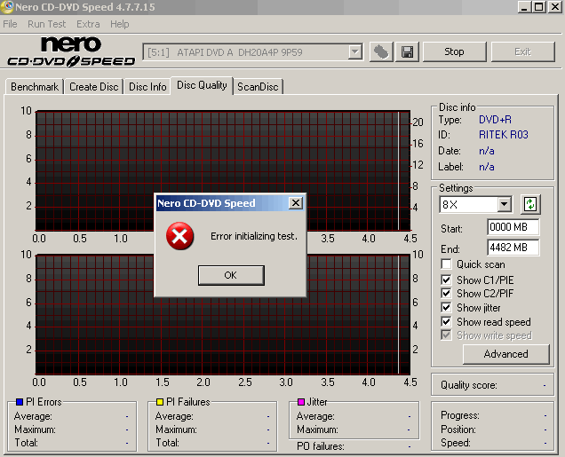
Task: Toggle the Show C1/PIE checkbox
Action: coord(446,280)
